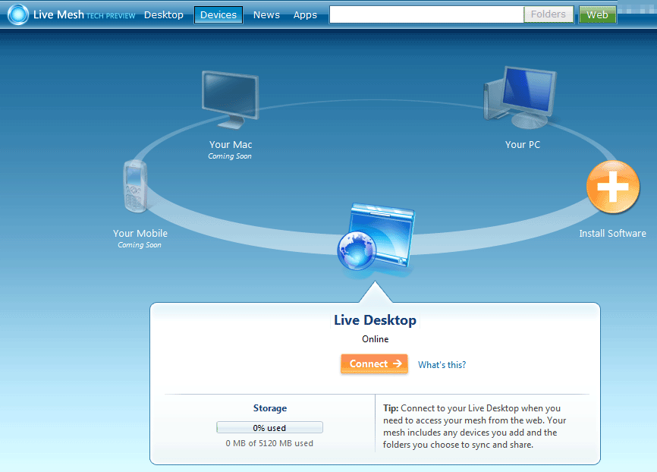This screenshot has height=472, width=657.
Task: Click the Live Desktop heading
Action: click(x=375, y=320)
